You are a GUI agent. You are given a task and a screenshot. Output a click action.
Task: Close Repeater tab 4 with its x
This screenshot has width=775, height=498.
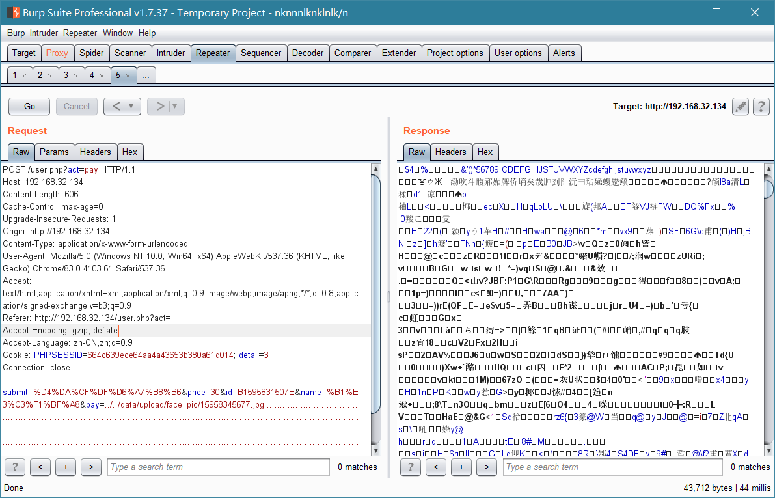tap(102, 76)
